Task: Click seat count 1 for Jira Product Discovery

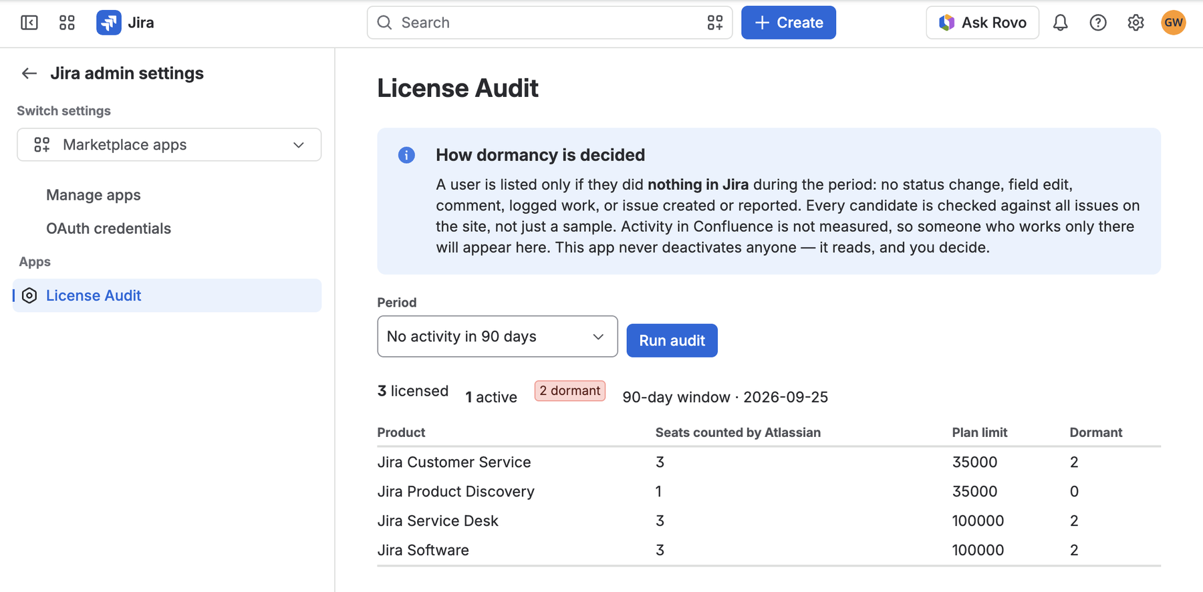Action: pyautogui.click(x=658, y=492)
